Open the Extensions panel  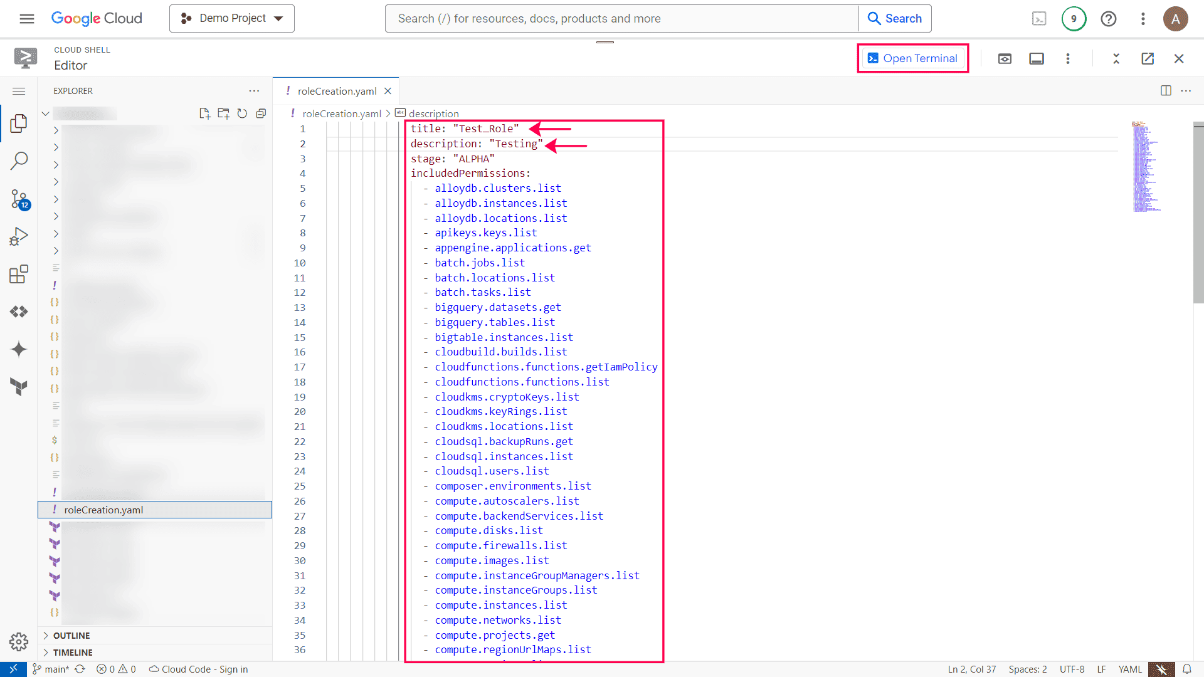click(18, 274)
